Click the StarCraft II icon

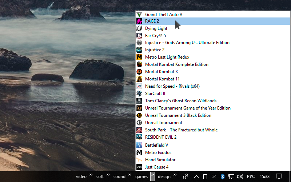pyautogui.click(x=139, y=94)
